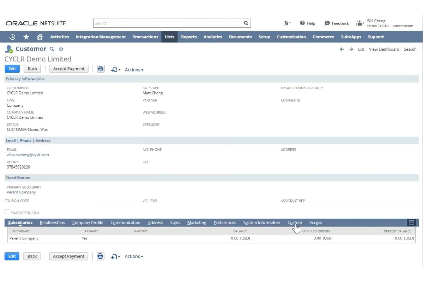
Task: Open the Shortcuts star icon
Action: coord(26,37)
